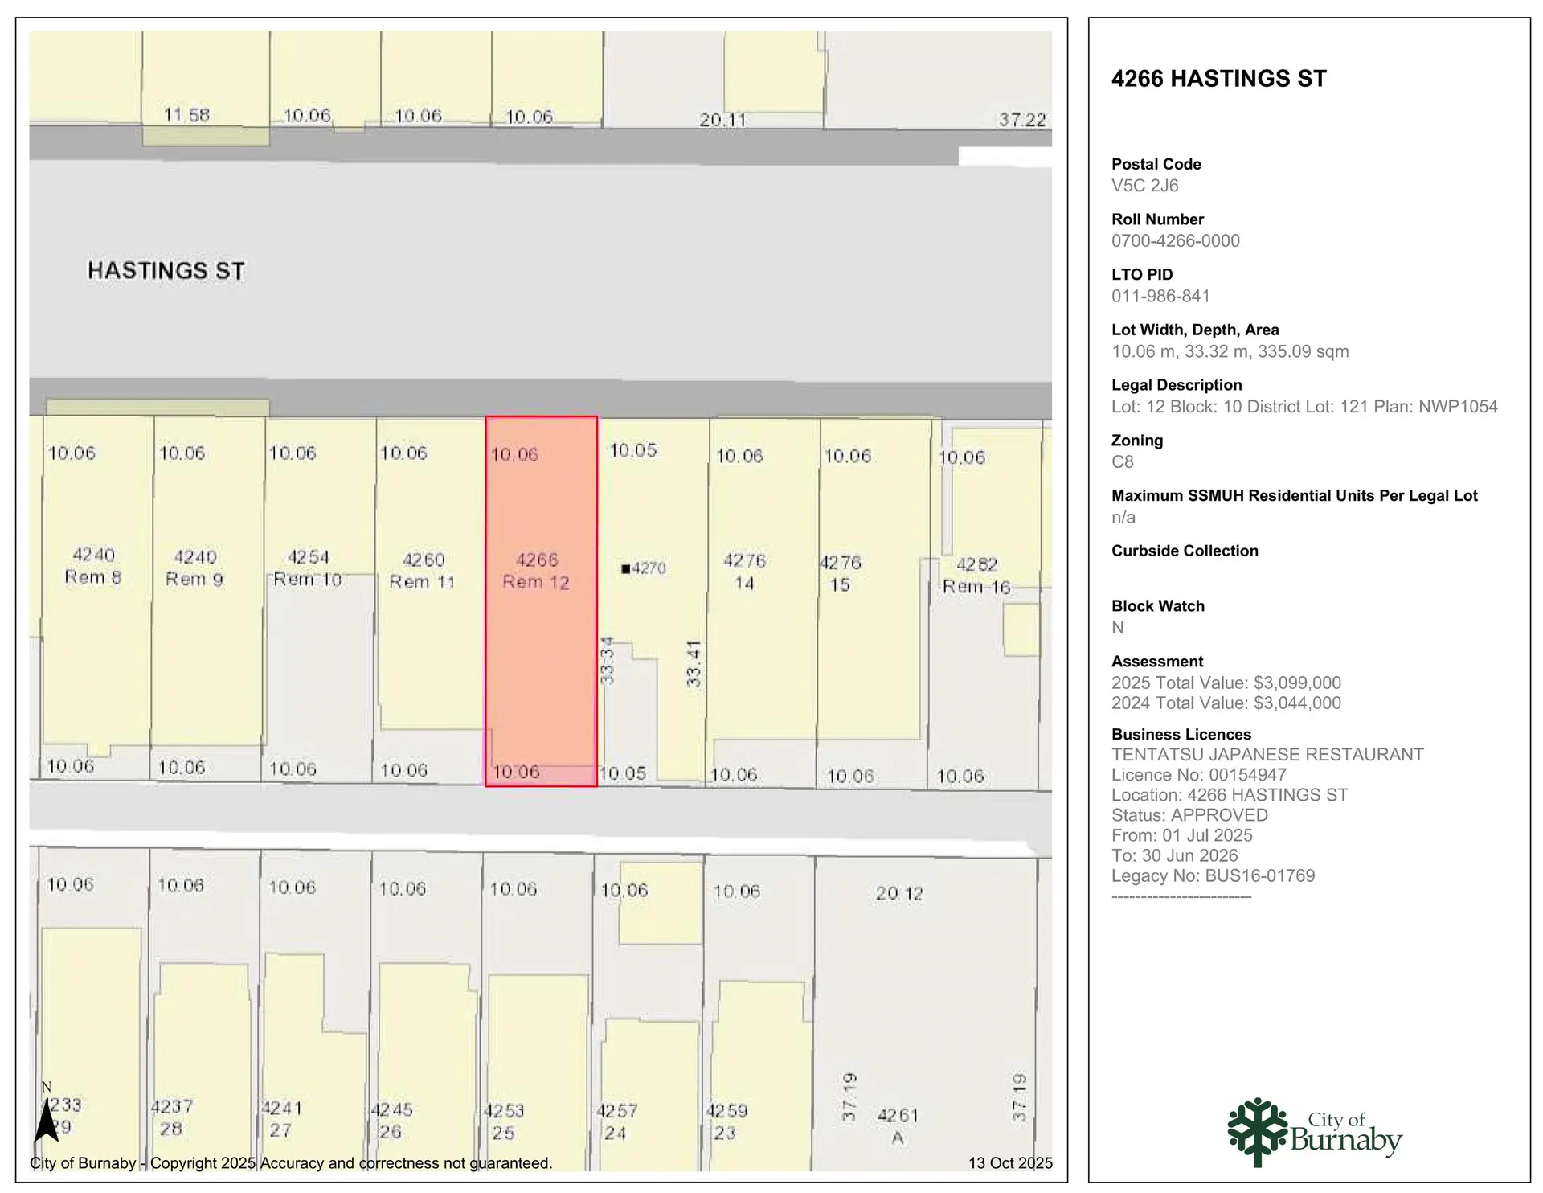Click the 4270 address point marker
1543x1193 pixels.
pos(625,569)
